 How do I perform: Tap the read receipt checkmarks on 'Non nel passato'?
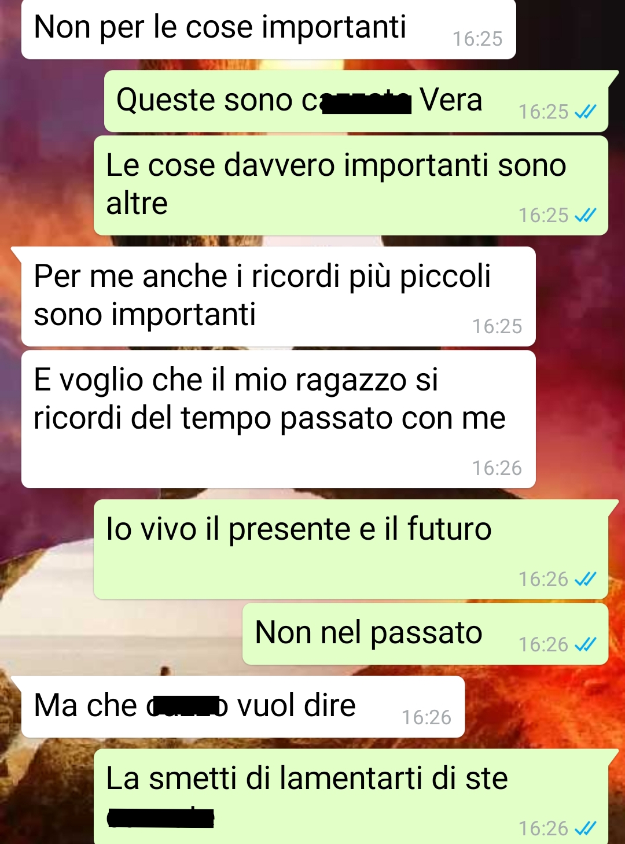coord(585,644)
